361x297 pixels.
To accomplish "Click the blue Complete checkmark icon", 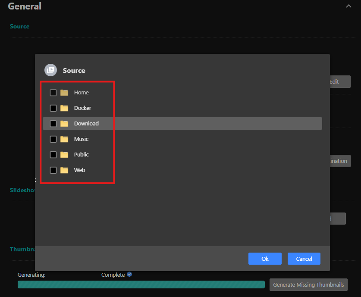I will (129, 275).
